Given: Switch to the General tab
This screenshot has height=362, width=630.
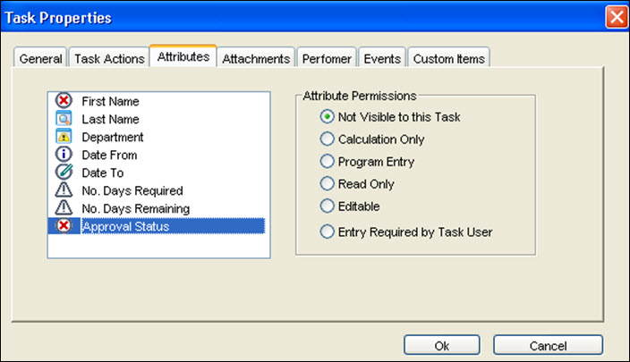Looking at the screenshot, I should 40,59.
